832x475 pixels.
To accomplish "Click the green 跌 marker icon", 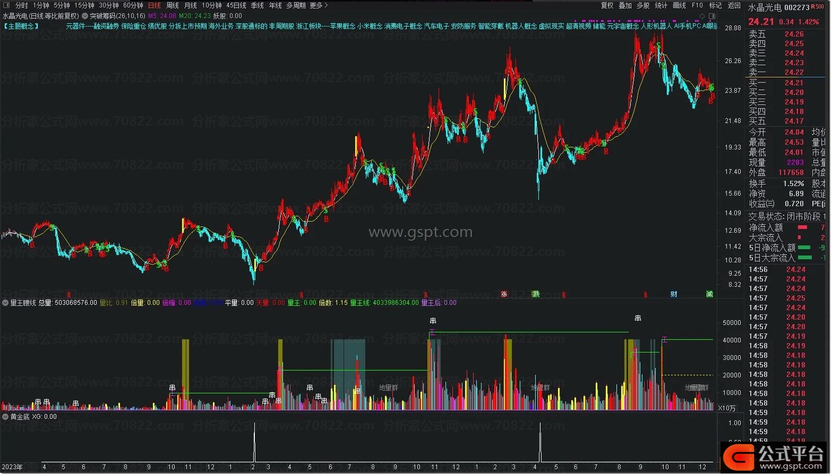I will [x=536, y=294].
